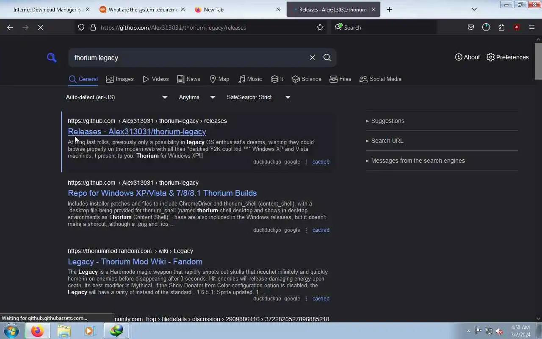Close the Releases thorium tab
542x339 pixels.
coord(373,9)
